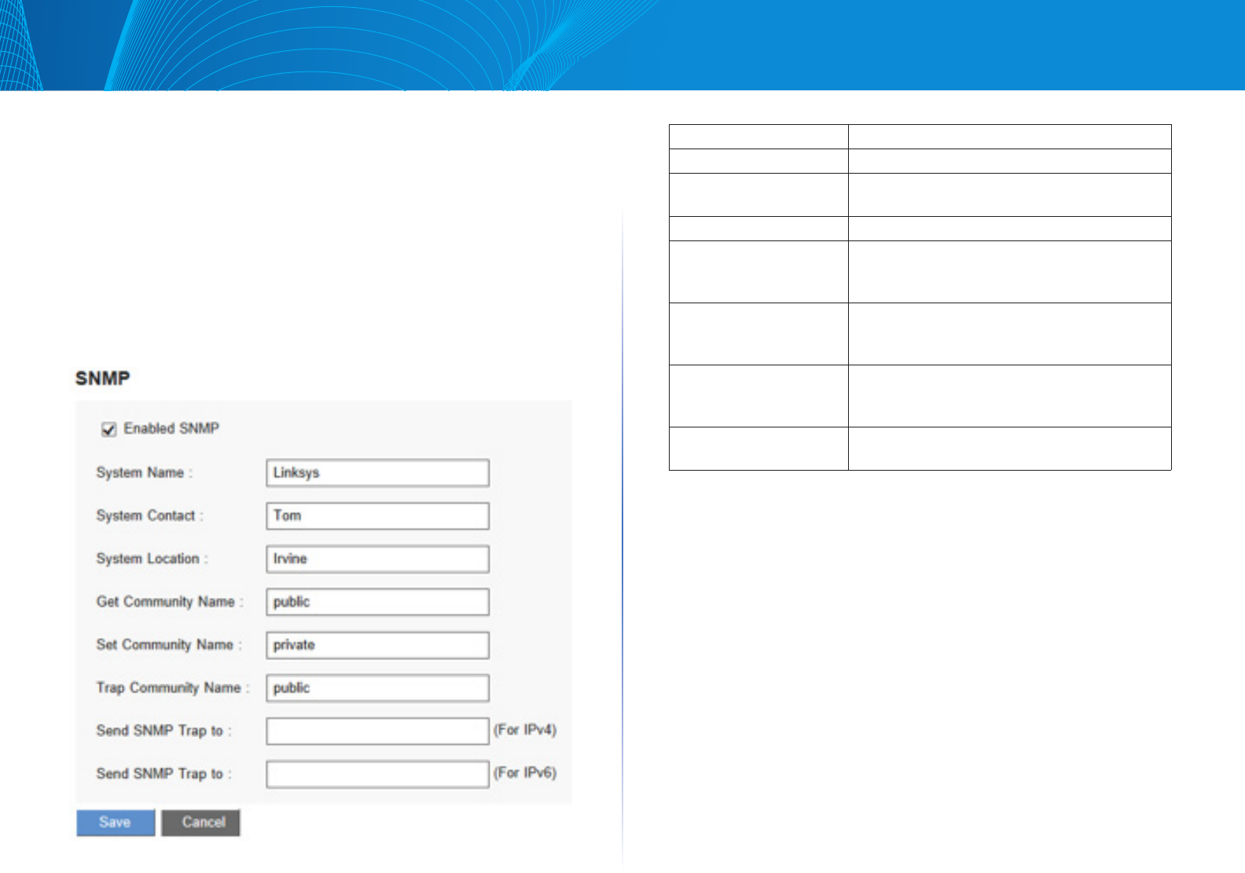
Task: Click Send SNMP Trap IPv6 field
Action: (x=377, y=774)
